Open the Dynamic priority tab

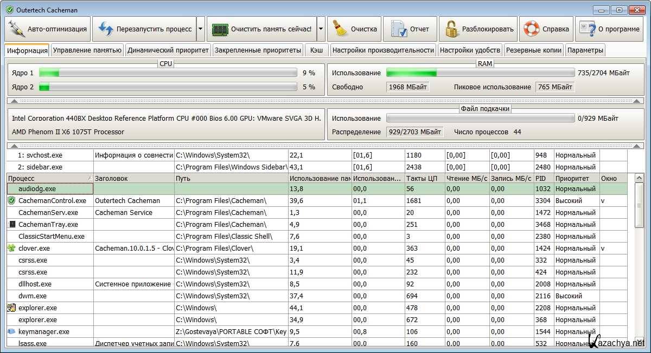[168, 50]
